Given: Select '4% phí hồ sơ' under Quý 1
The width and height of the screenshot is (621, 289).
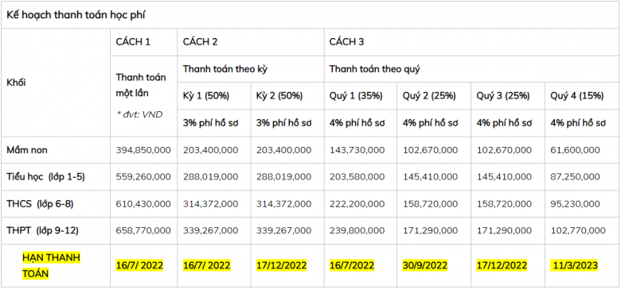Looking at the screenshot, I should tap(357, 123).
